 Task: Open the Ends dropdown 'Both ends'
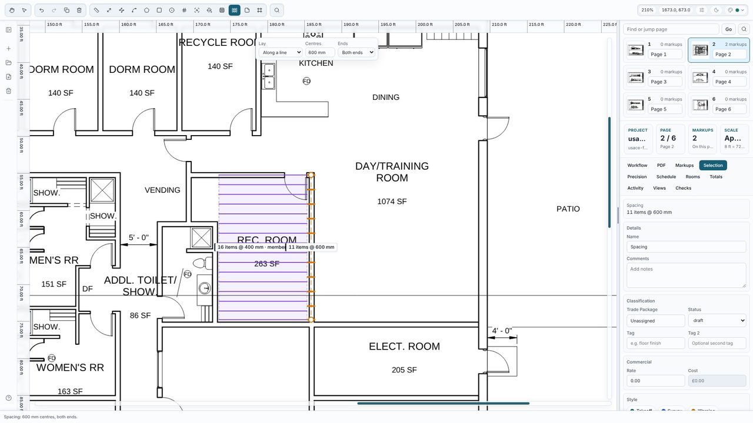pyautogui.click(x=356, y=52)
